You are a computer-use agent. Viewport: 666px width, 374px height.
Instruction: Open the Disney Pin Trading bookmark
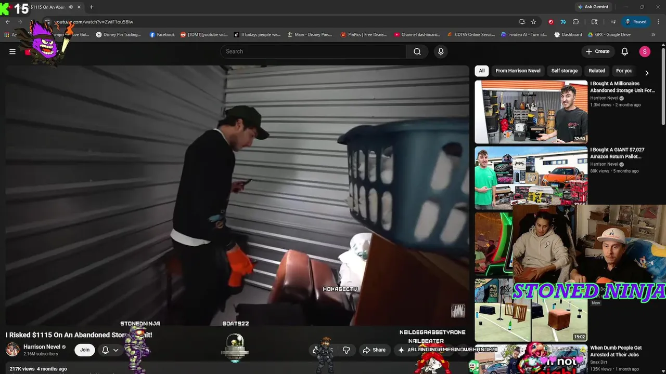pos(118,35)
